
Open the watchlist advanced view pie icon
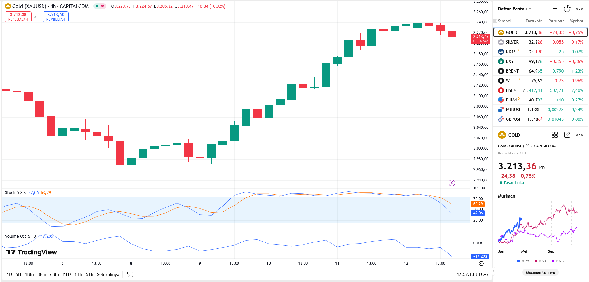pos(567,9)
